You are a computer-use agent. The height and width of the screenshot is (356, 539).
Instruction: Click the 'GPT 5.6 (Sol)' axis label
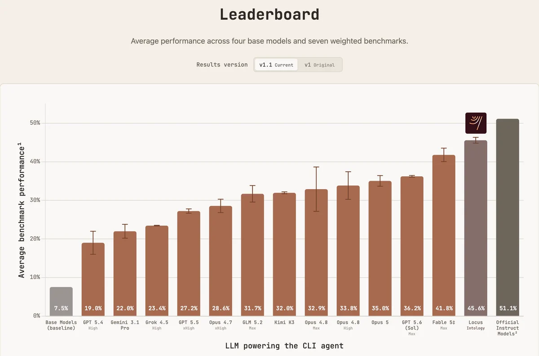coord(412,325)
